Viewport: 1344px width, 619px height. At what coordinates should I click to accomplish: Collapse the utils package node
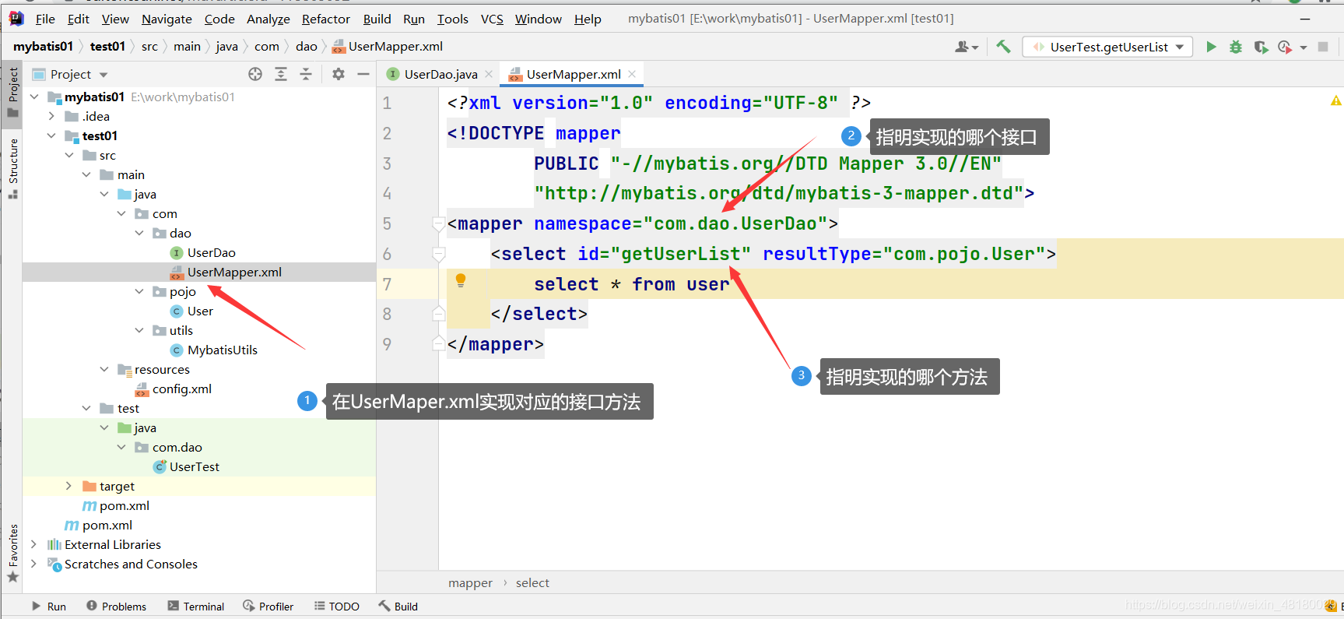[139, 330]
